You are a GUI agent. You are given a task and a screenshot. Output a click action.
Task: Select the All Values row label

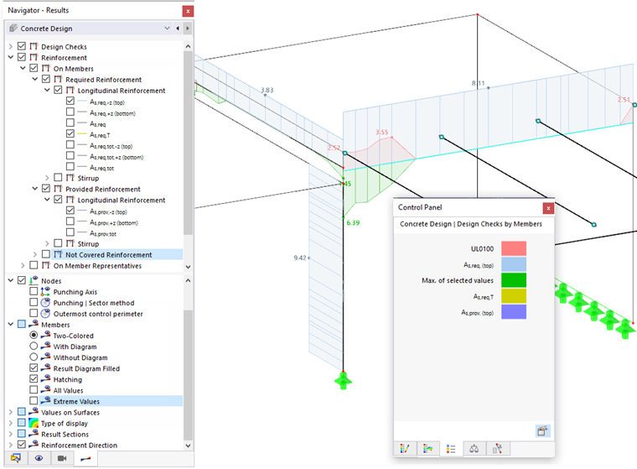68,390
